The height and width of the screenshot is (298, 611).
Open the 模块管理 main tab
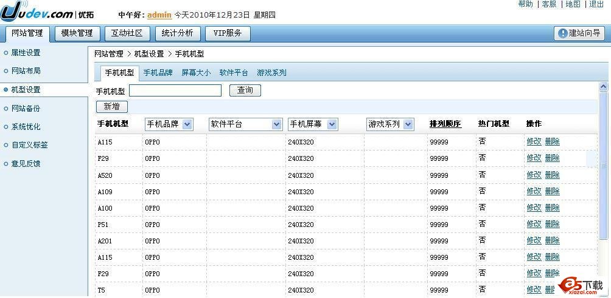coord(77,33)
